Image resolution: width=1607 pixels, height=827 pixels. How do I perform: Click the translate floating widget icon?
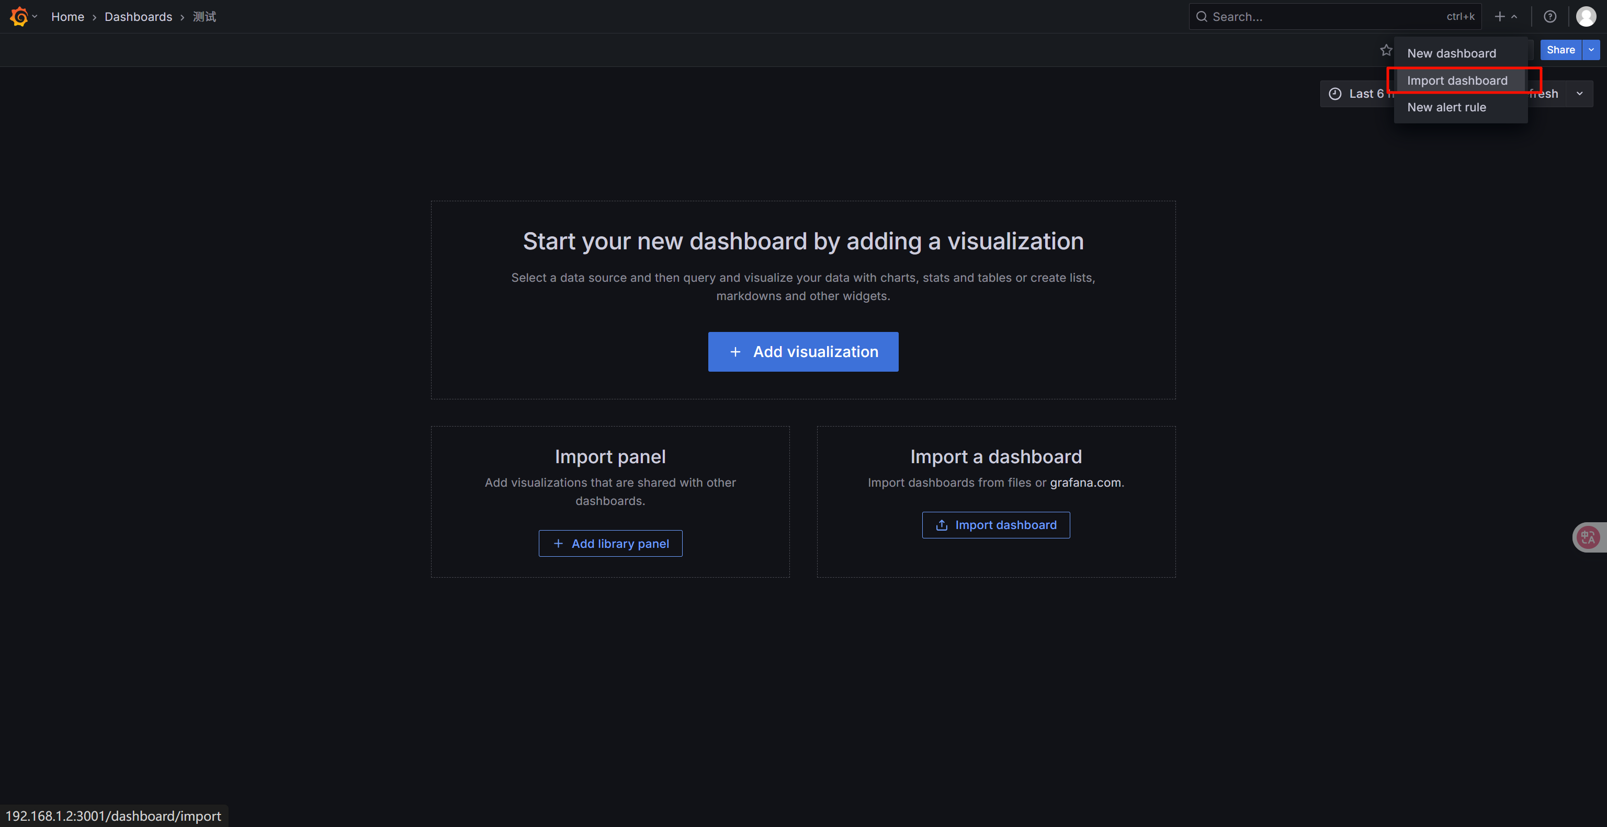pos(1588,536)
